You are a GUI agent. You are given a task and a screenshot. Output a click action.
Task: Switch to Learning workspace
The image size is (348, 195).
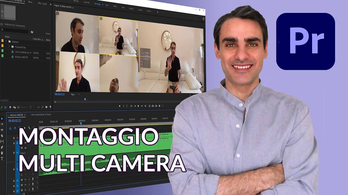[x=76, y=1]
